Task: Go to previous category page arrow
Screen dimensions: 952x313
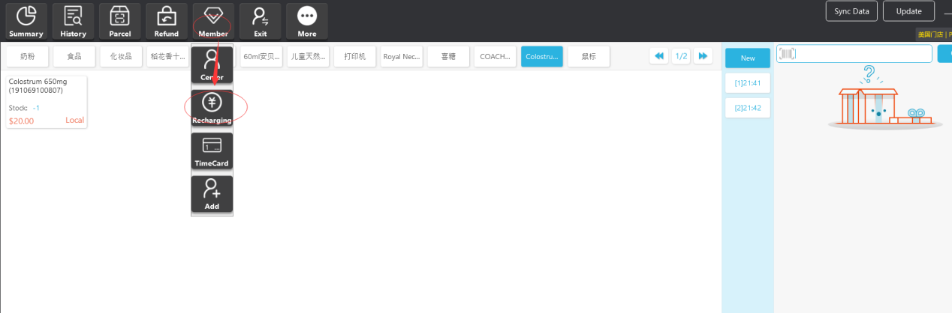Action: pyautogui.click(x=658, y=56)
